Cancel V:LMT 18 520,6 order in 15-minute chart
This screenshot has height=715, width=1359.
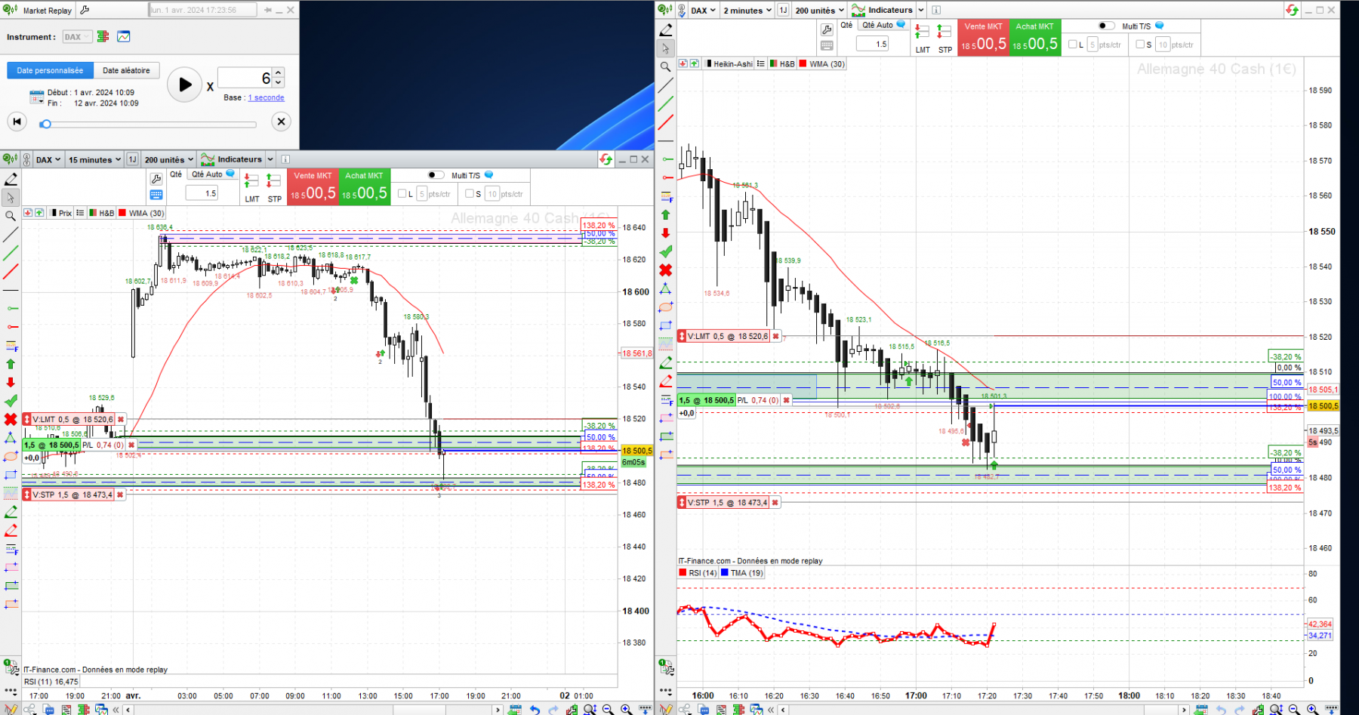click(x=121, y=419)
